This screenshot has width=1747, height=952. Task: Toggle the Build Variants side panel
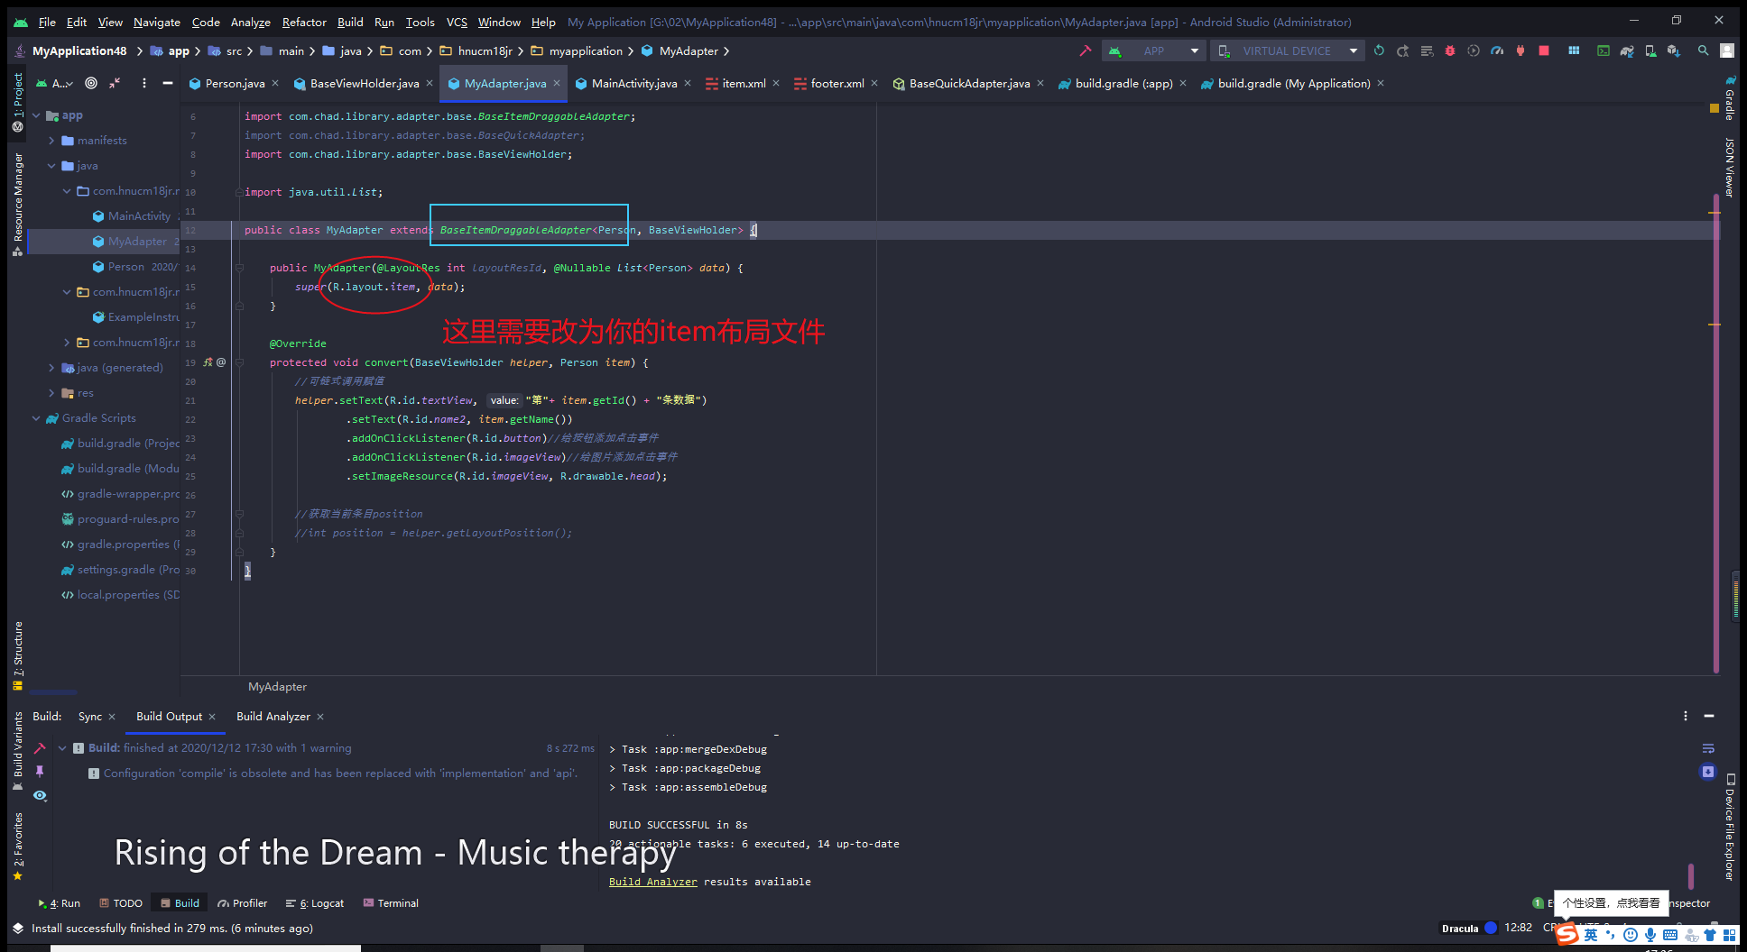pos(17,751)
